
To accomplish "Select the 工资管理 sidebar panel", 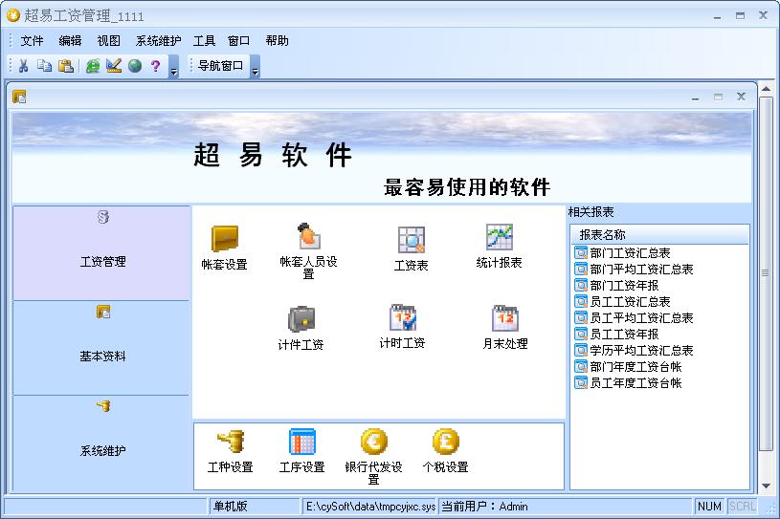I will [101, 252].
